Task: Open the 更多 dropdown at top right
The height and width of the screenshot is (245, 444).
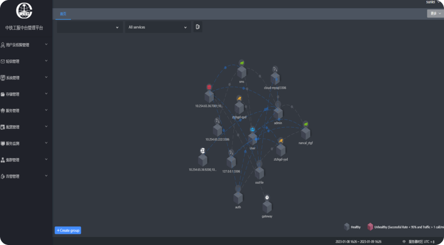Action: click(436, 13)
